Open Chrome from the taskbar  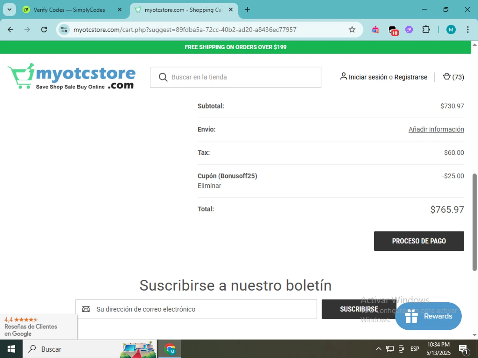click(x=170, y=349)
